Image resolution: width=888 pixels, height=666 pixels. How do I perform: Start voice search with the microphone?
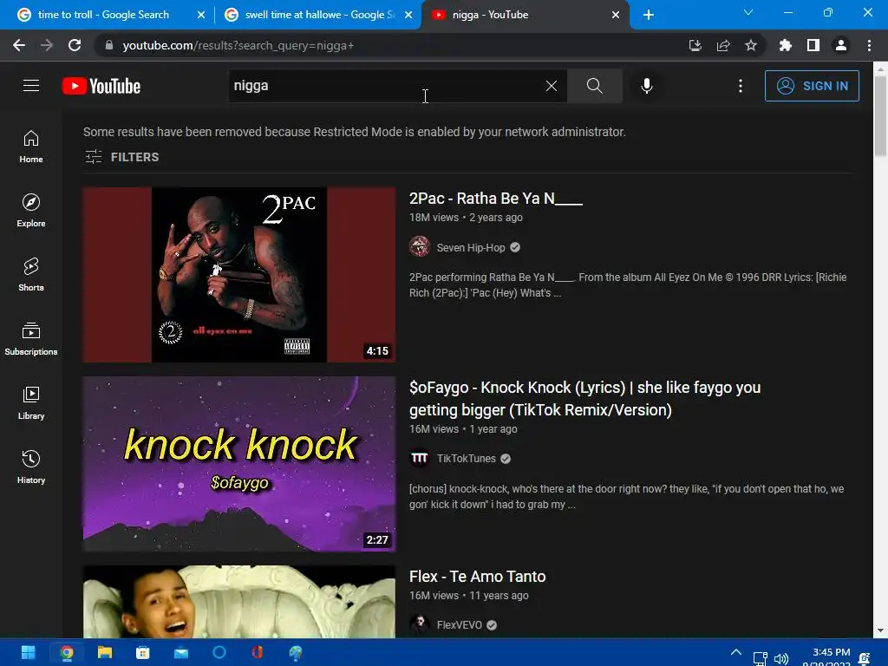click(x=647, y=86)
